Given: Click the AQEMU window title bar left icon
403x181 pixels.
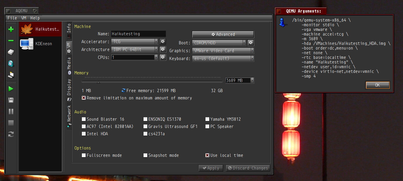Looking at the screenshot, I should (8, 11).
